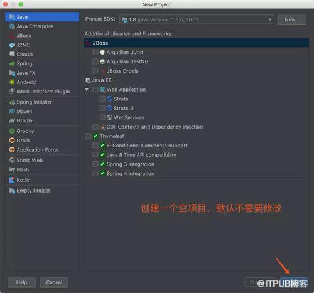Image resolution: width=314 pixels, height=293 pixels.
Task: Enable the WebServices checkbox
Action: coord(102,117)
